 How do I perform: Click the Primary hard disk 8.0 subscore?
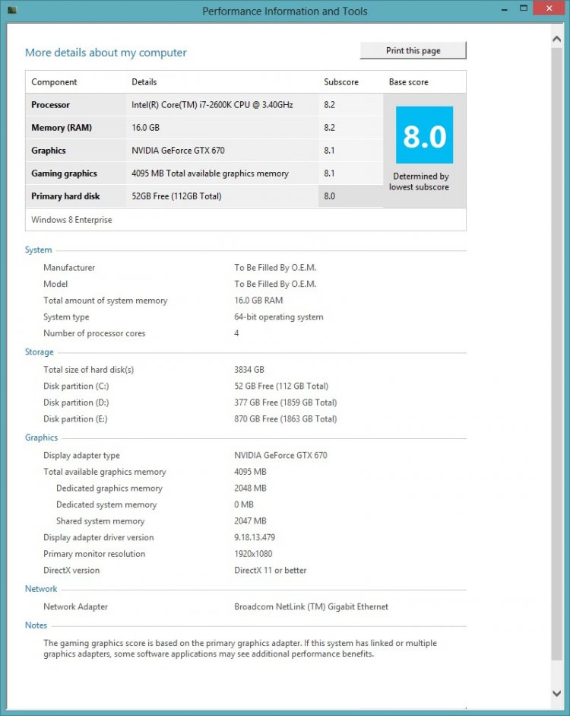[329, 196]
